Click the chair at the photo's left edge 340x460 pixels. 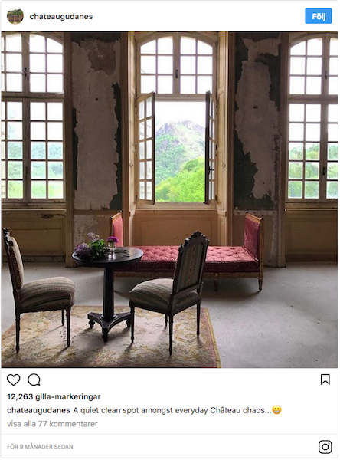38,291
